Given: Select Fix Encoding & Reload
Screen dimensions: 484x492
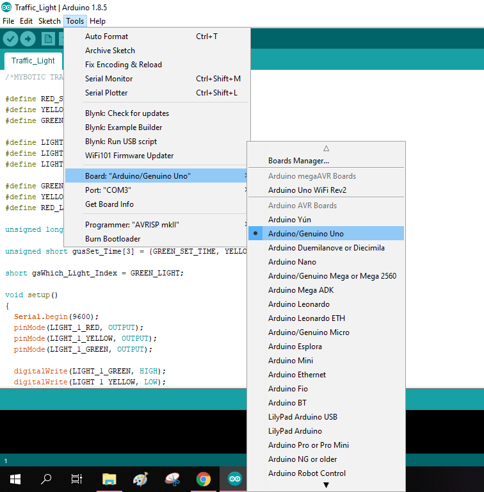Looking at the screenshot, I should [156, 65].
